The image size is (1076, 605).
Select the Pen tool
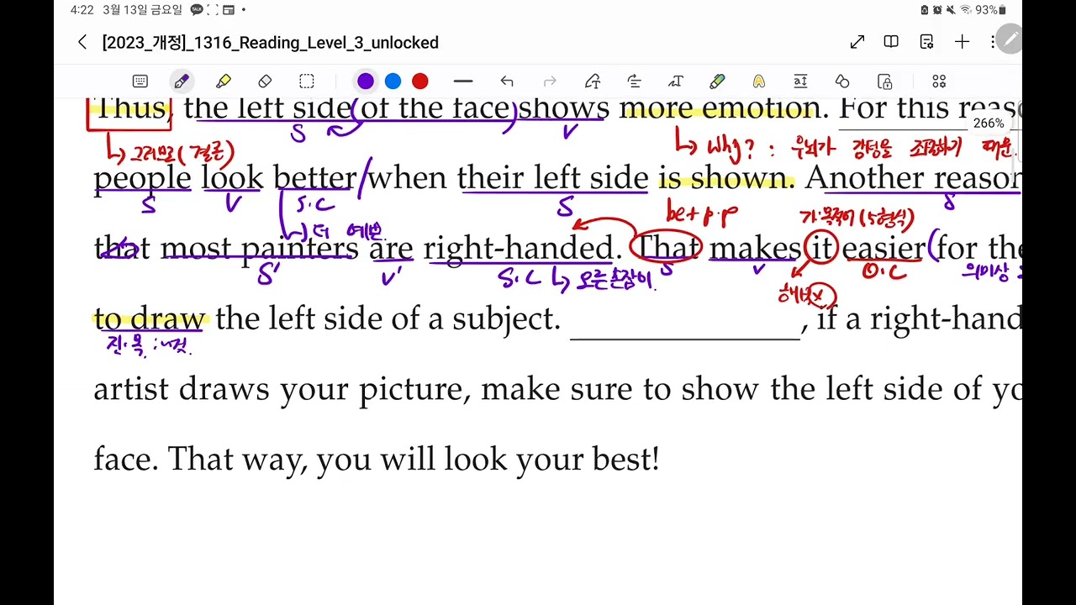182,82
